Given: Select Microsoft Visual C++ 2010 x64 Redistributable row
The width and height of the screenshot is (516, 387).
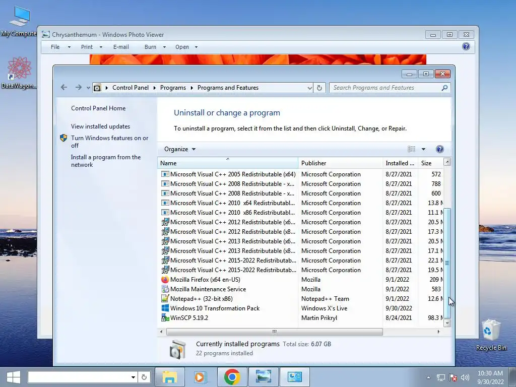Looking at the screenshot, I should tap(300, 203).
